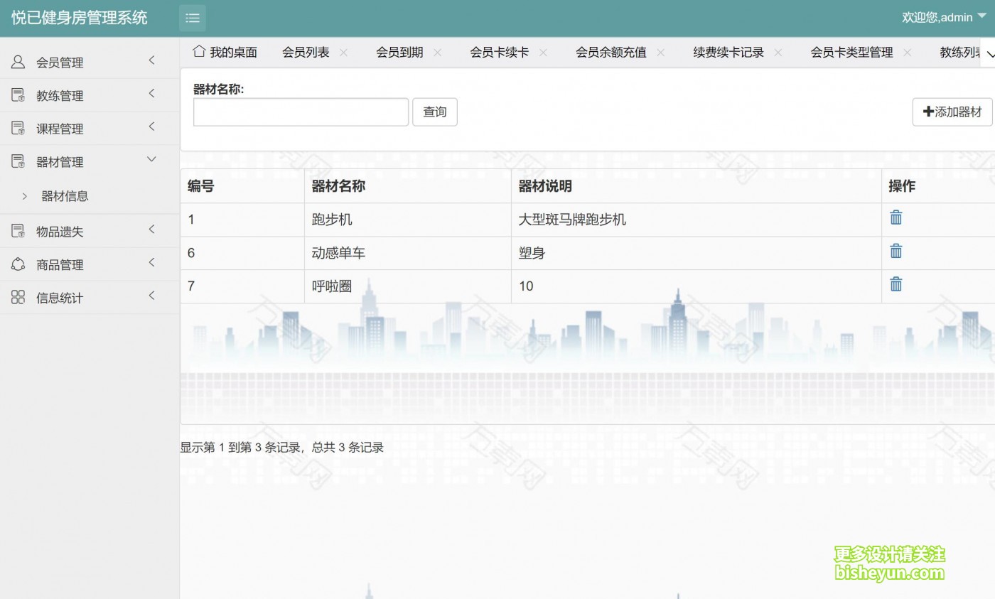
Task: Click the 信息统计 statistics icon
Action: pos(17,296)
